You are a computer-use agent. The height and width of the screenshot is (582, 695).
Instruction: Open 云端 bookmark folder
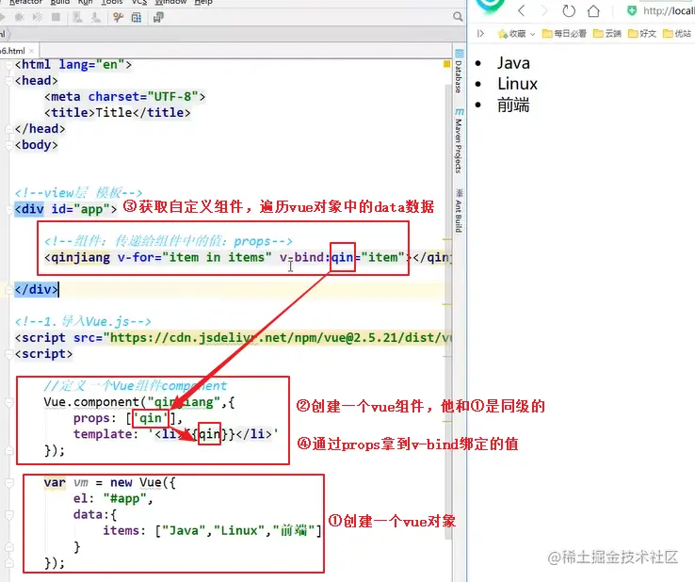pos(606,34)
